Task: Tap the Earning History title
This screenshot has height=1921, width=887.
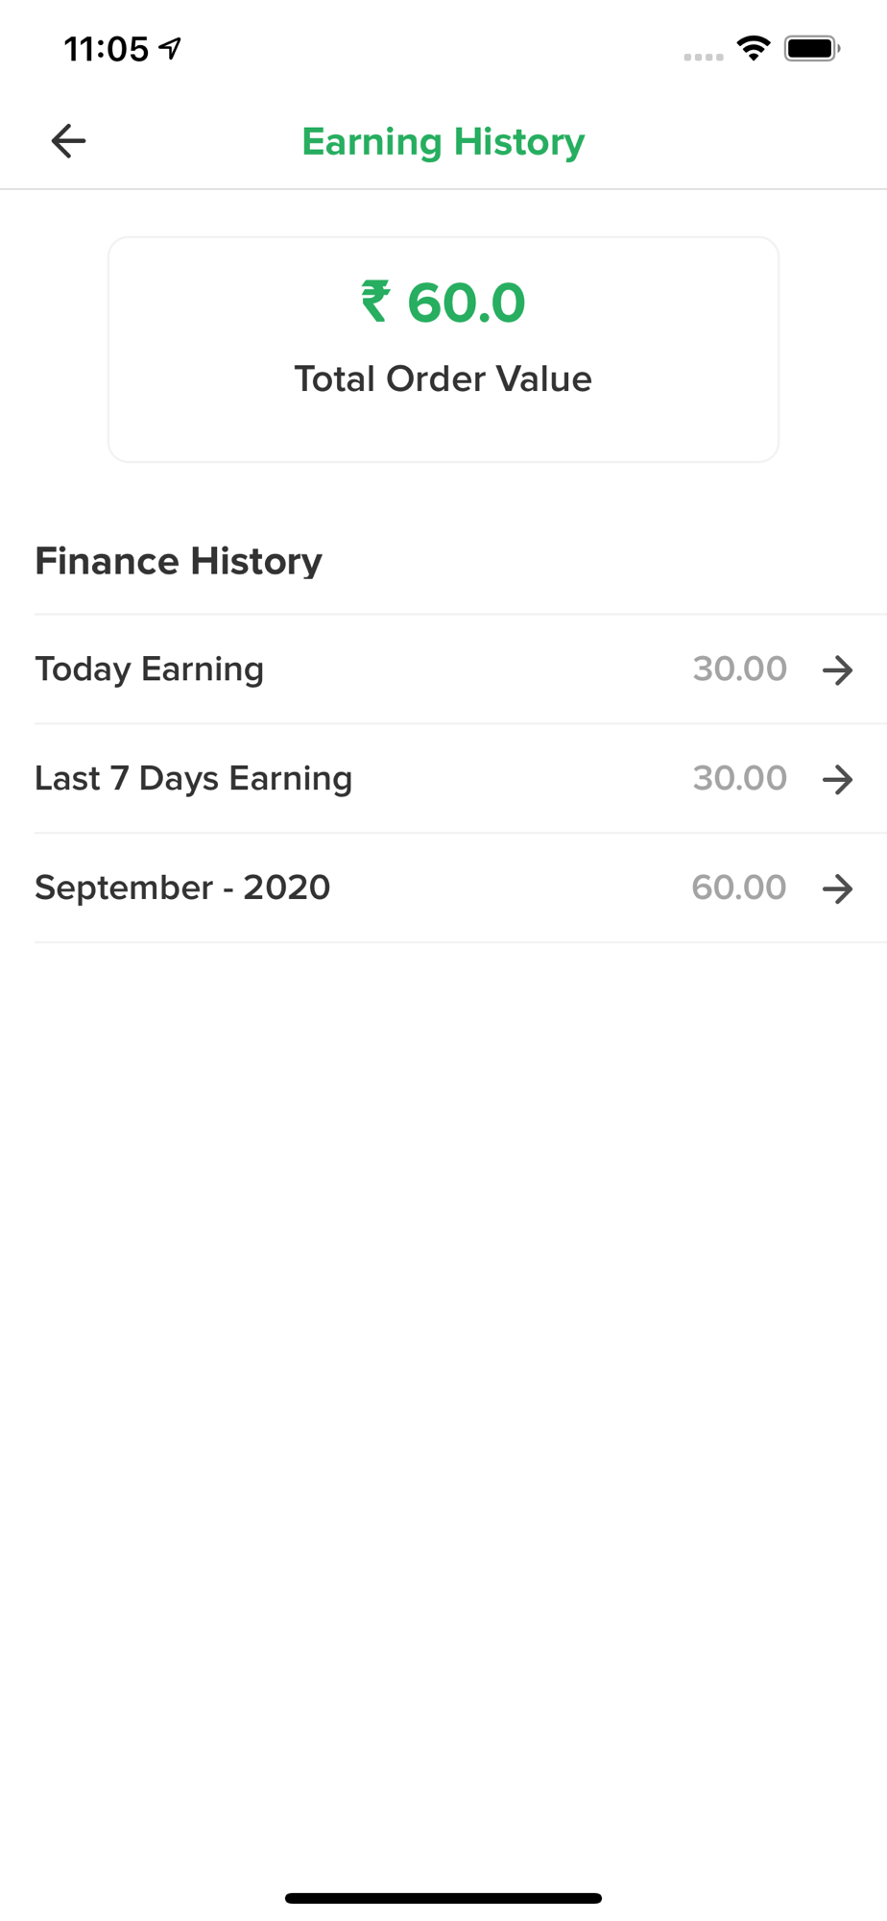Action: click(x=443, y=142)
